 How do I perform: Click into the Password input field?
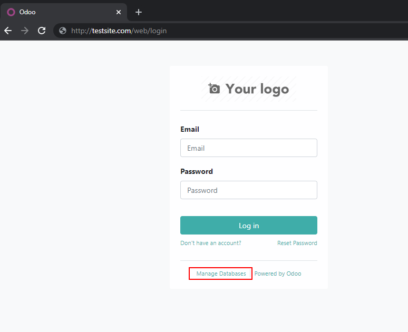(249, 190)
